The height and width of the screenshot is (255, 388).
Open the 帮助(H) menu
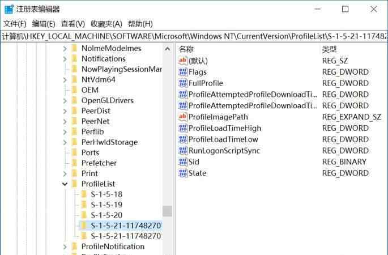140,24
